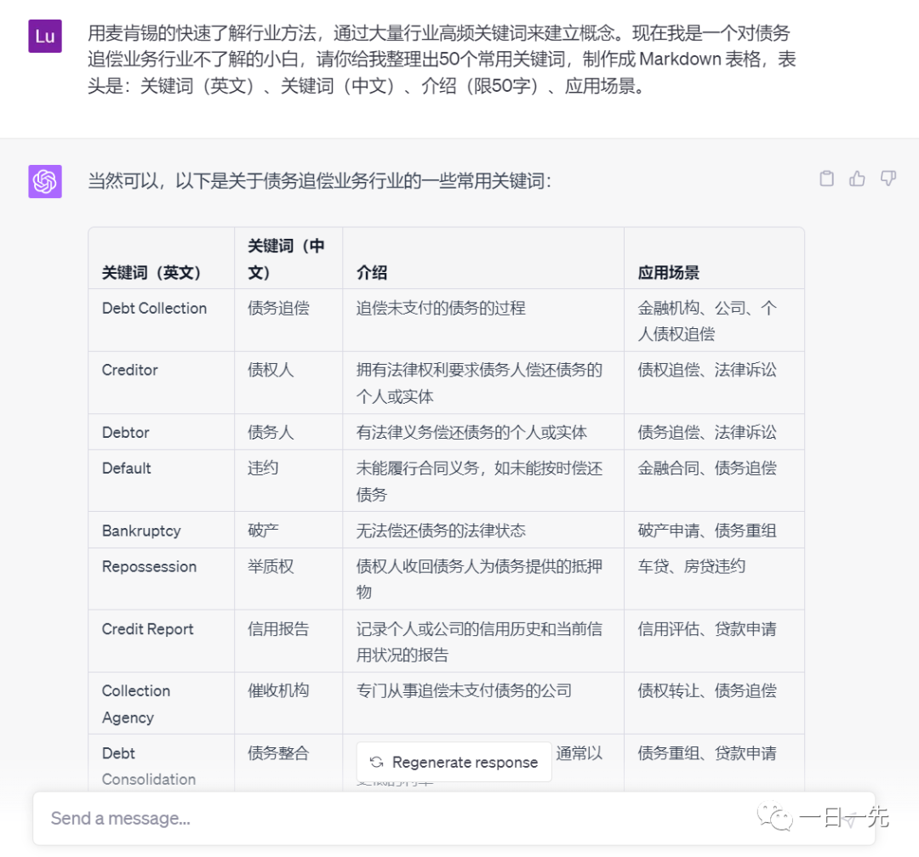919x857 pixels.
Task: Select the "Credit Report" table cell
Action: click(148, 629)
